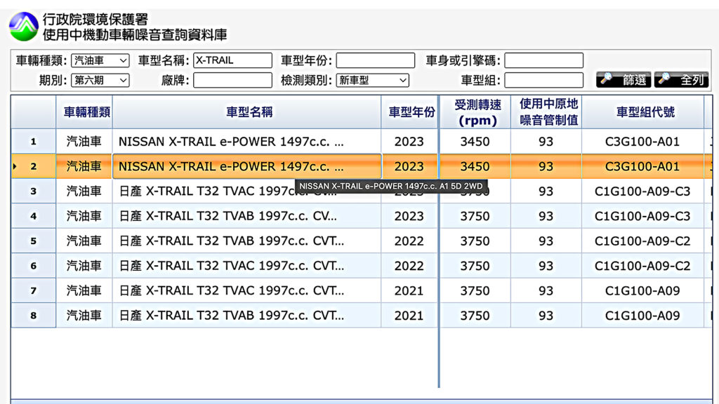Click row 6 noise limit value 93

(x=546, y=266)
